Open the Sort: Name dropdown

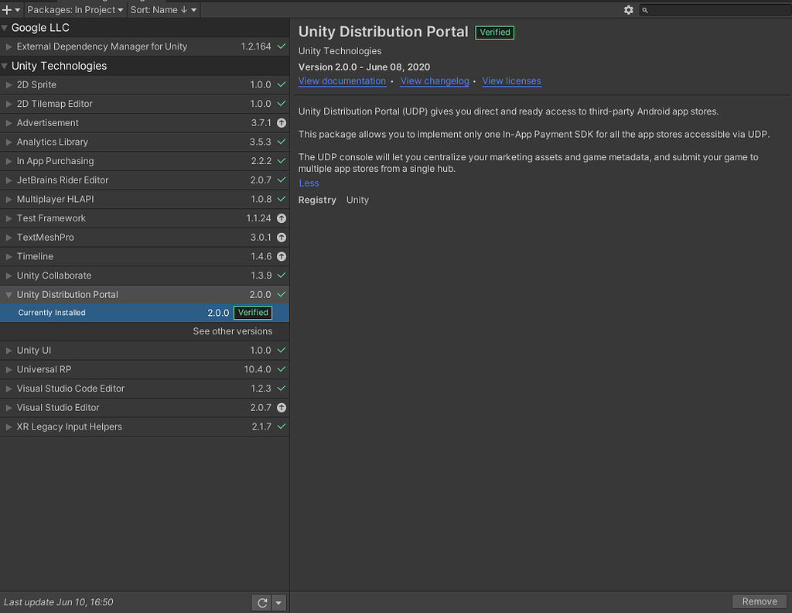click(x=162, y=10)
